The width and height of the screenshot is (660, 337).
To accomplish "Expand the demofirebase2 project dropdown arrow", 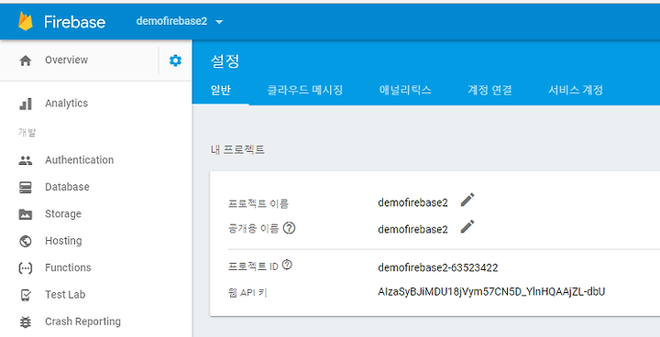I will [x=219, y=22].
